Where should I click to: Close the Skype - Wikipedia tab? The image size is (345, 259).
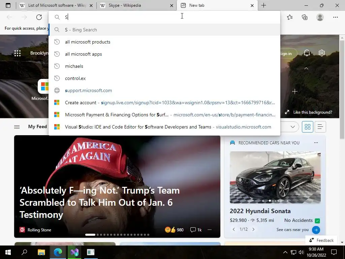coord(171,5)
